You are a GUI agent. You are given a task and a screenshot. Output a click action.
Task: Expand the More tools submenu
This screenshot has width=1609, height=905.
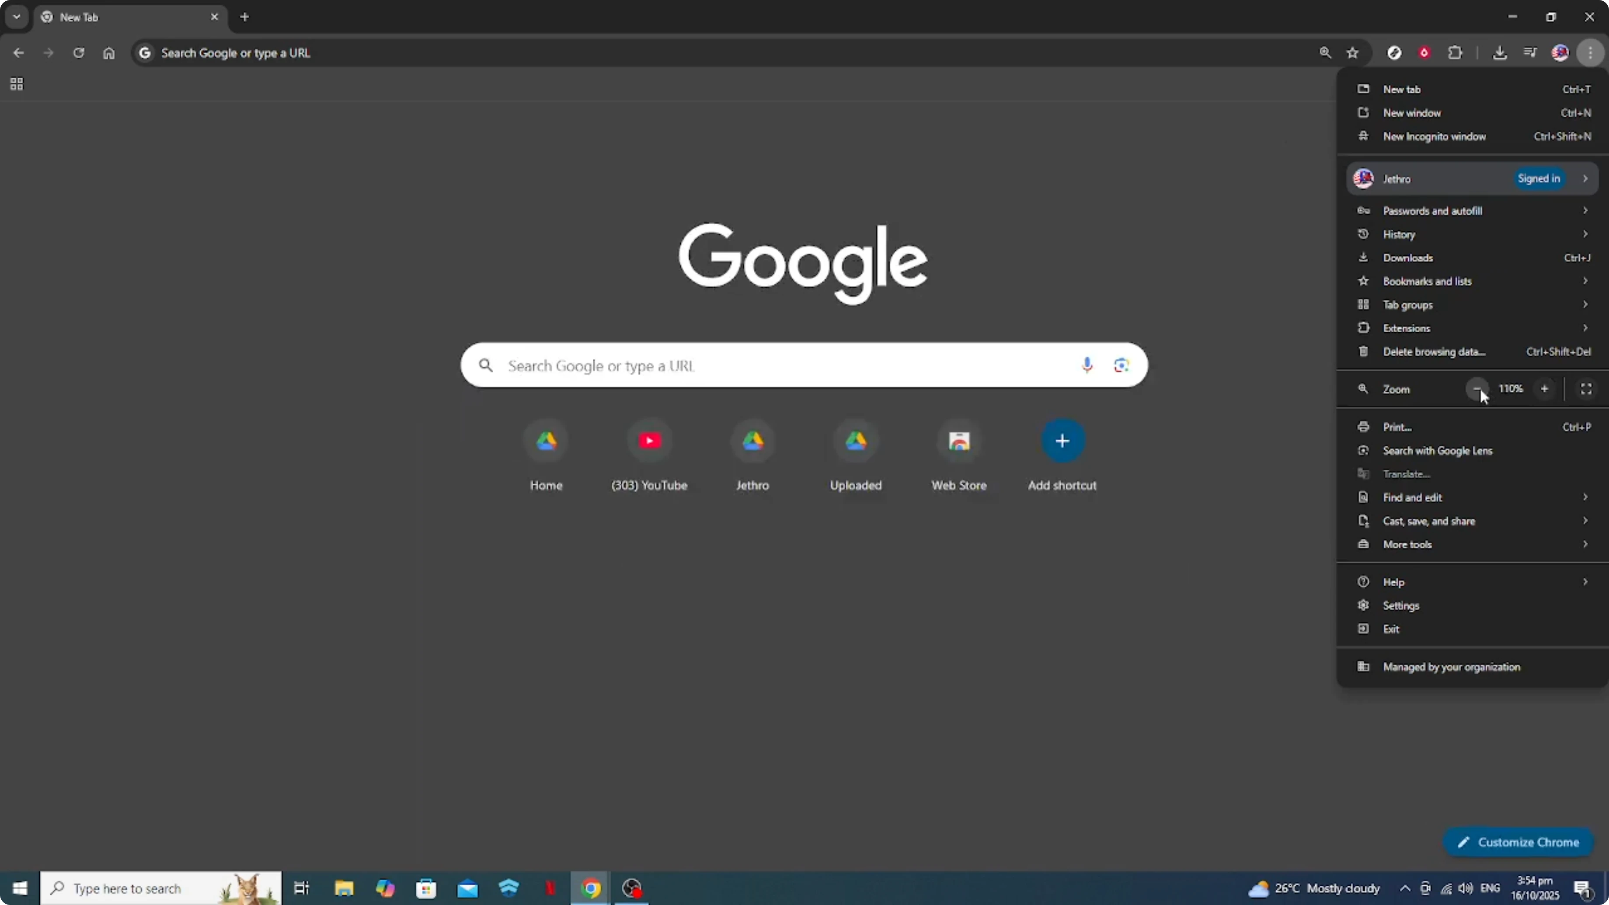pos(1437,544)
